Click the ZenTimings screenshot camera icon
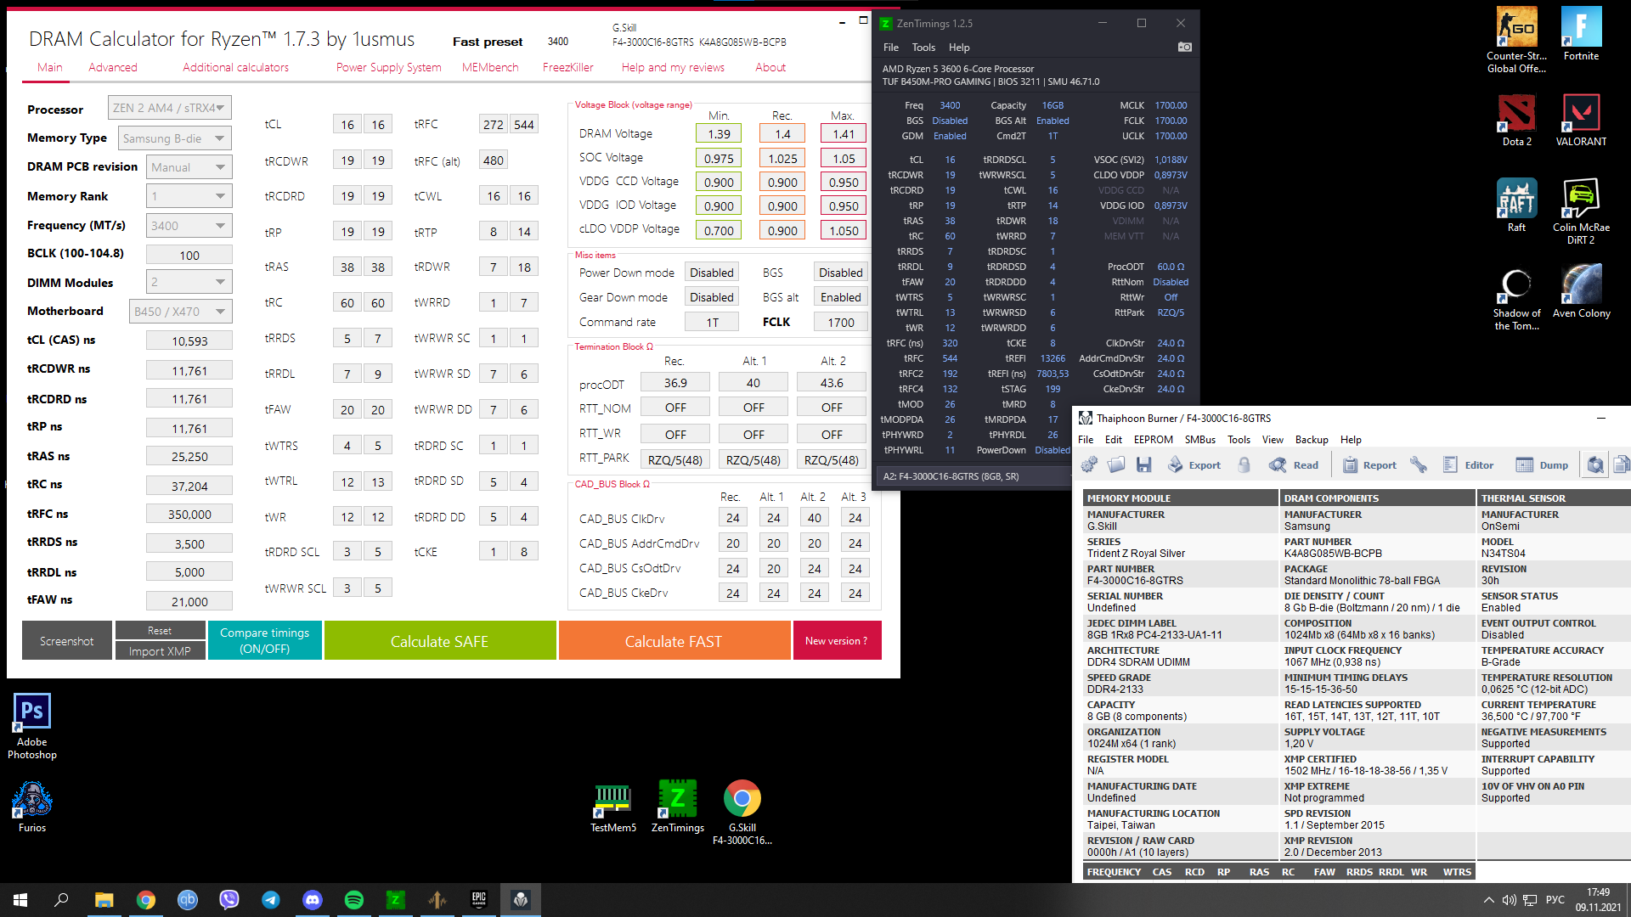 click(x=1184, y=48)
